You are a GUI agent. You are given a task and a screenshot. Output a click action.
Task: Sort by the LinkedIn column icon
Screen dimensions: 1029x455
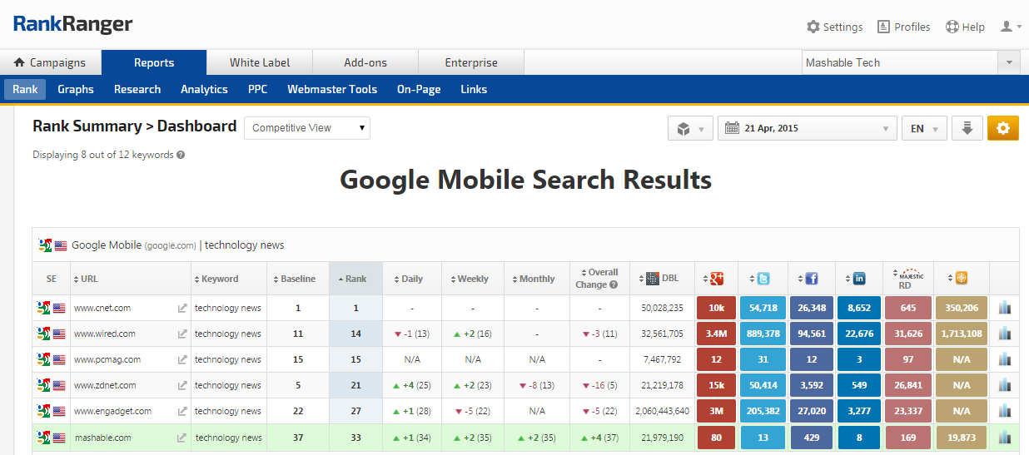coord(859,279)
